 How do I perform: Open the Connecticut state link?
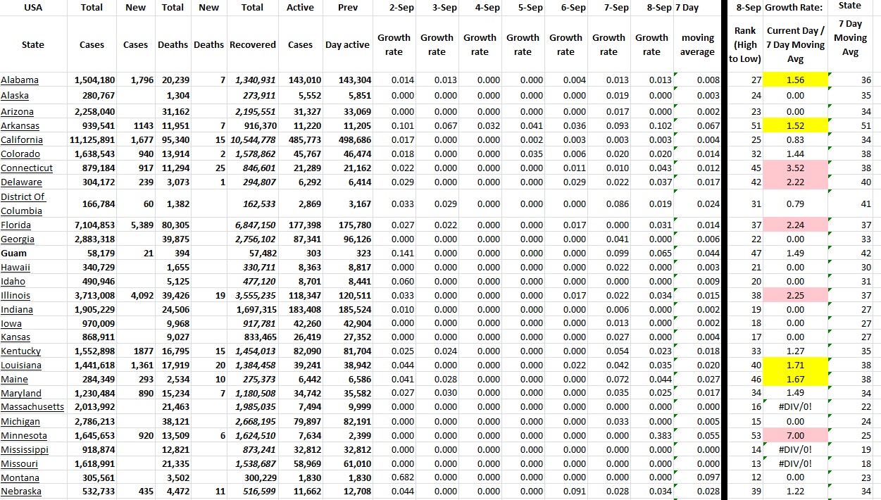(27, 168)
